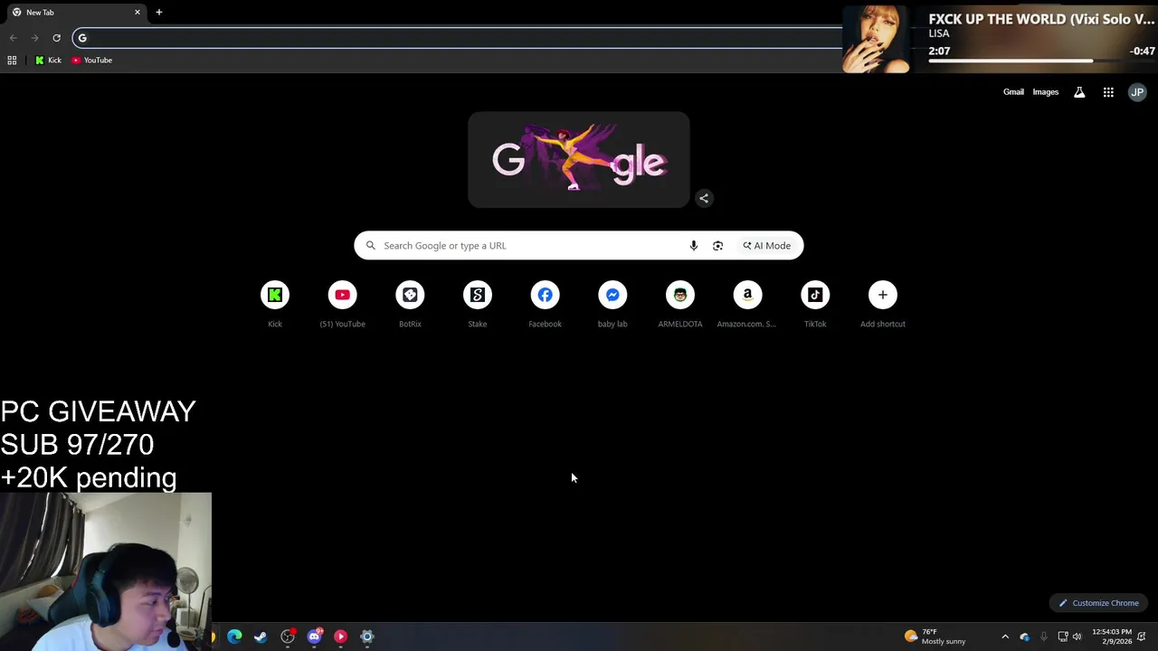Open the Google Doodle image
Viewport: 1158px width, 651px height.
coord(579,160)
